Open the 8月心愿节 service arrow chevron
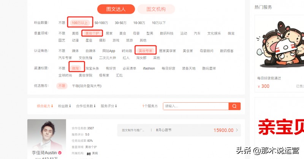 237,130
